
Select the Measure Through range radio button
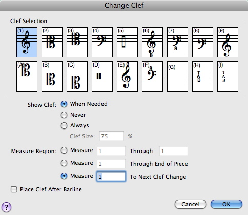click(64, 150)
